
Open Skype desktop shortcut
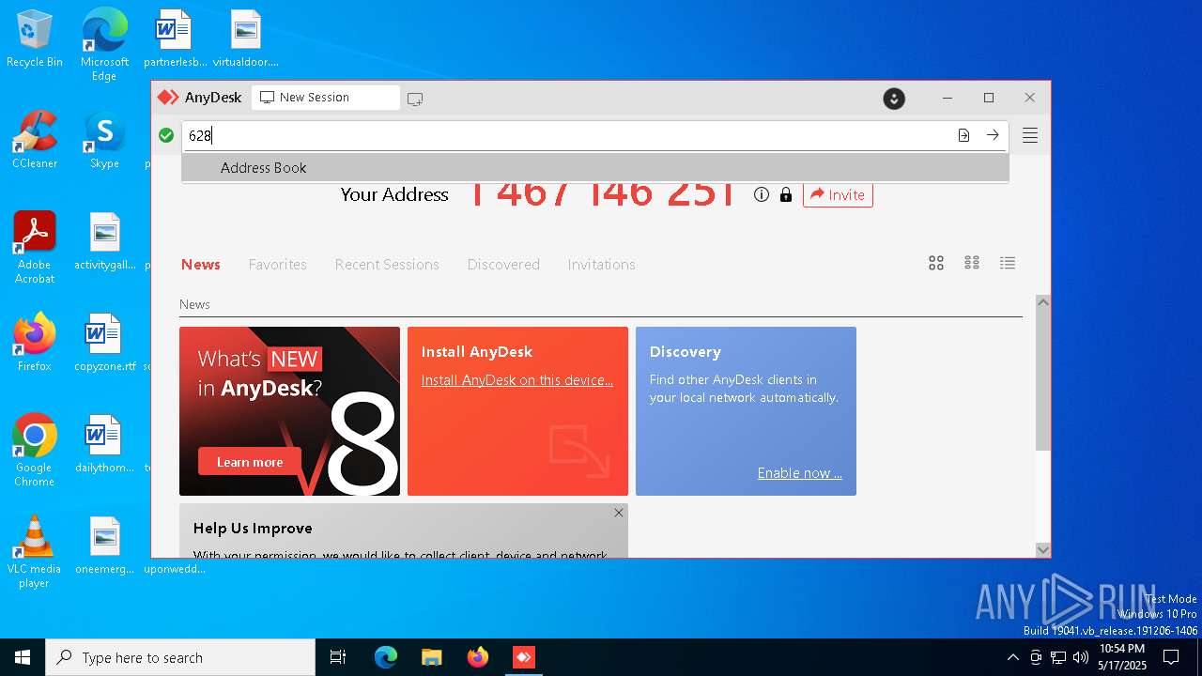(104, 139)
